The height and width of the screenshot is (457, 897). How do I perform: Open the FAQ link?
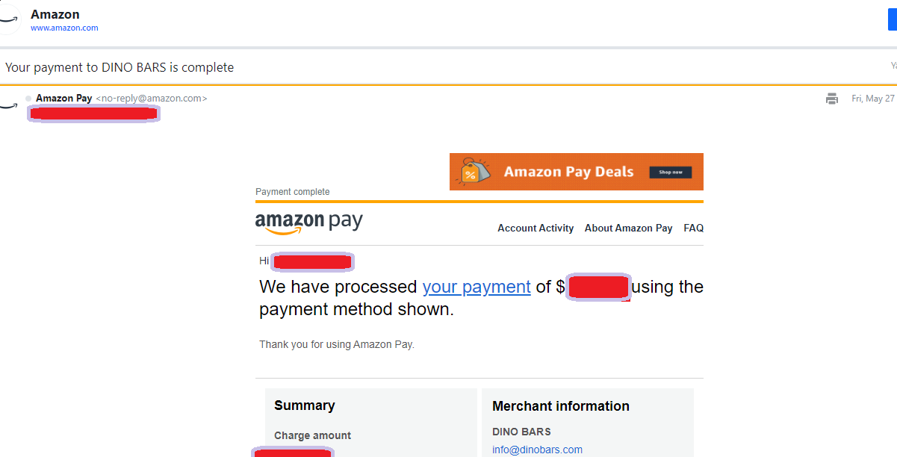pyautogui.click(x=694, y=228)
